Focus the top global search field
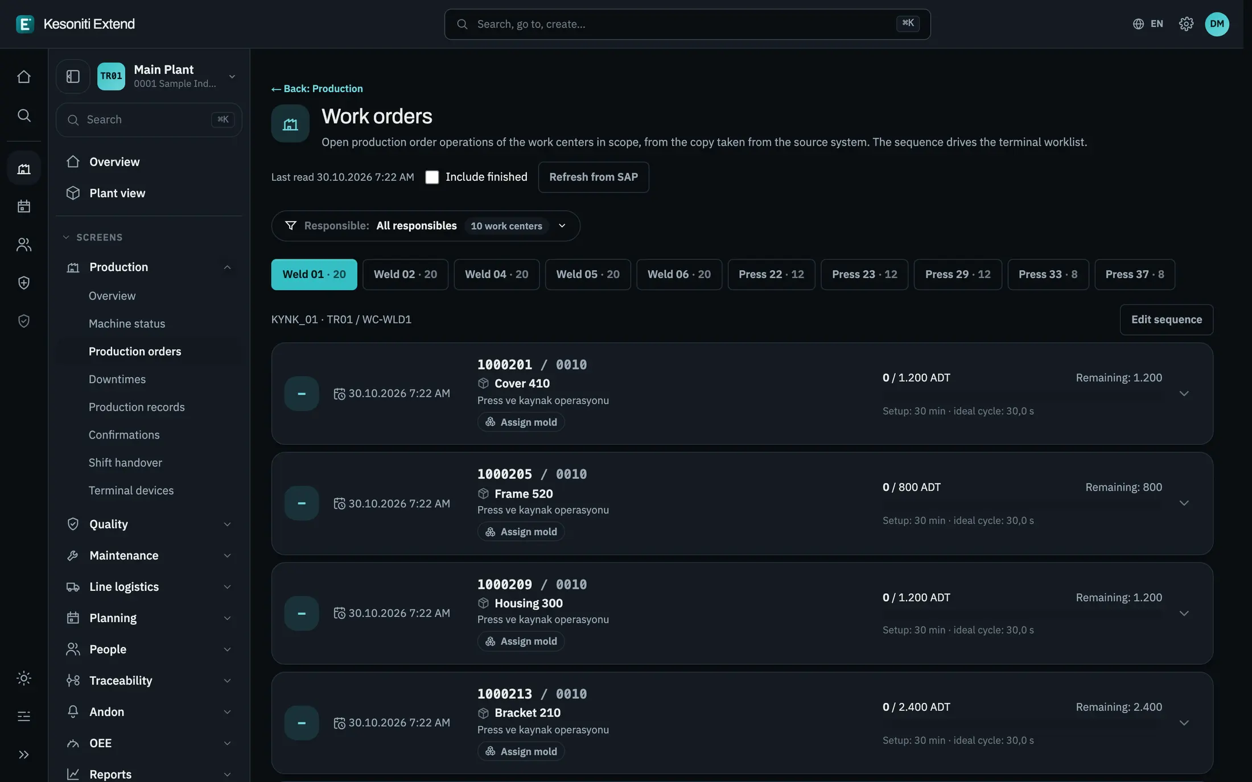The width and height of the screenshot is (1252, 782). tap(687, 24)
